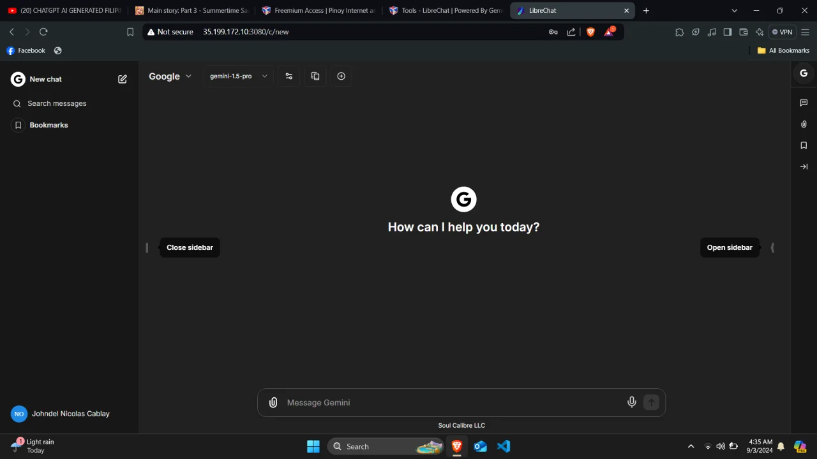Go back with the browser back arrow

[x=11, y=32]
